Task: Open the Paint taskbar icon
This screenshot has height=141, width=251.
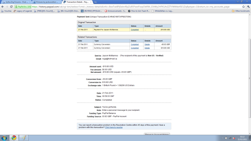Action: tap(24, 138)
